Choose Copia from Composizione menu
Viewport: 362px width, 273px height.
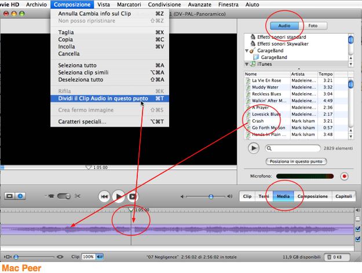pyautogui.click(x=109, y=39)
